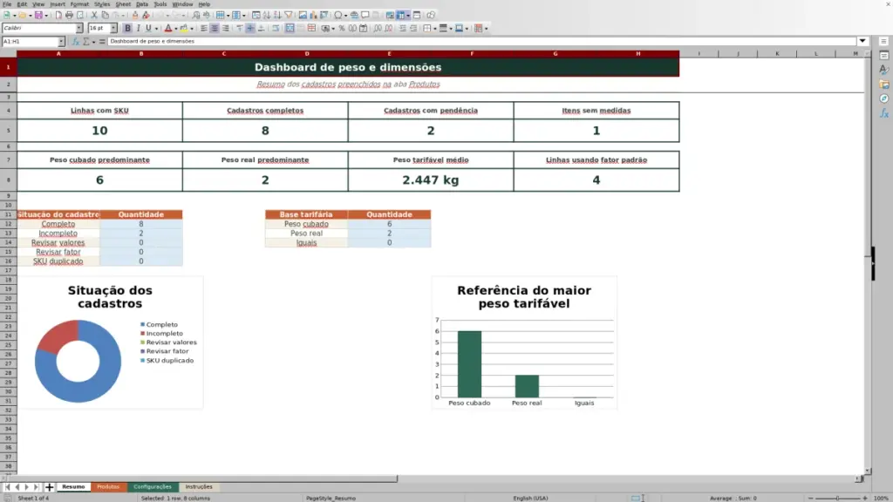Click the Cut scissors icon
Image resolution: width=893 pixels, height=502 pixels.
(x=94, y=16)
